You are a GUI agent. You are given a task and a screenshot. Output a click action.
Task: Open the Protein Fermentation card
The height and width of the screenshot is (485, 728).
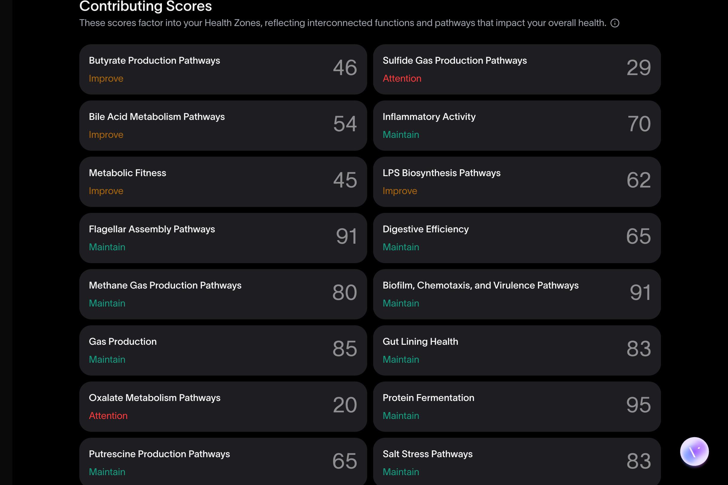point(517,407)
